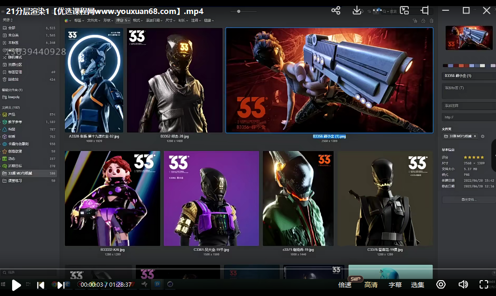This screenshot has width=496, height=296.
Task: Open the color filter wheel
Action: (x=66, y=21)
